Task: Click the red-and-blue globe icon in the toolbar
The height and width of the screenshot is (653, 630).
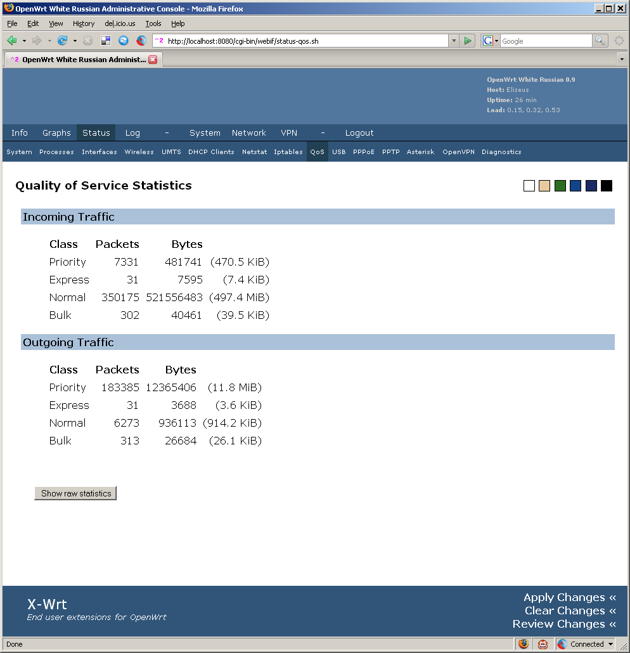Action: tap(141, 41)
